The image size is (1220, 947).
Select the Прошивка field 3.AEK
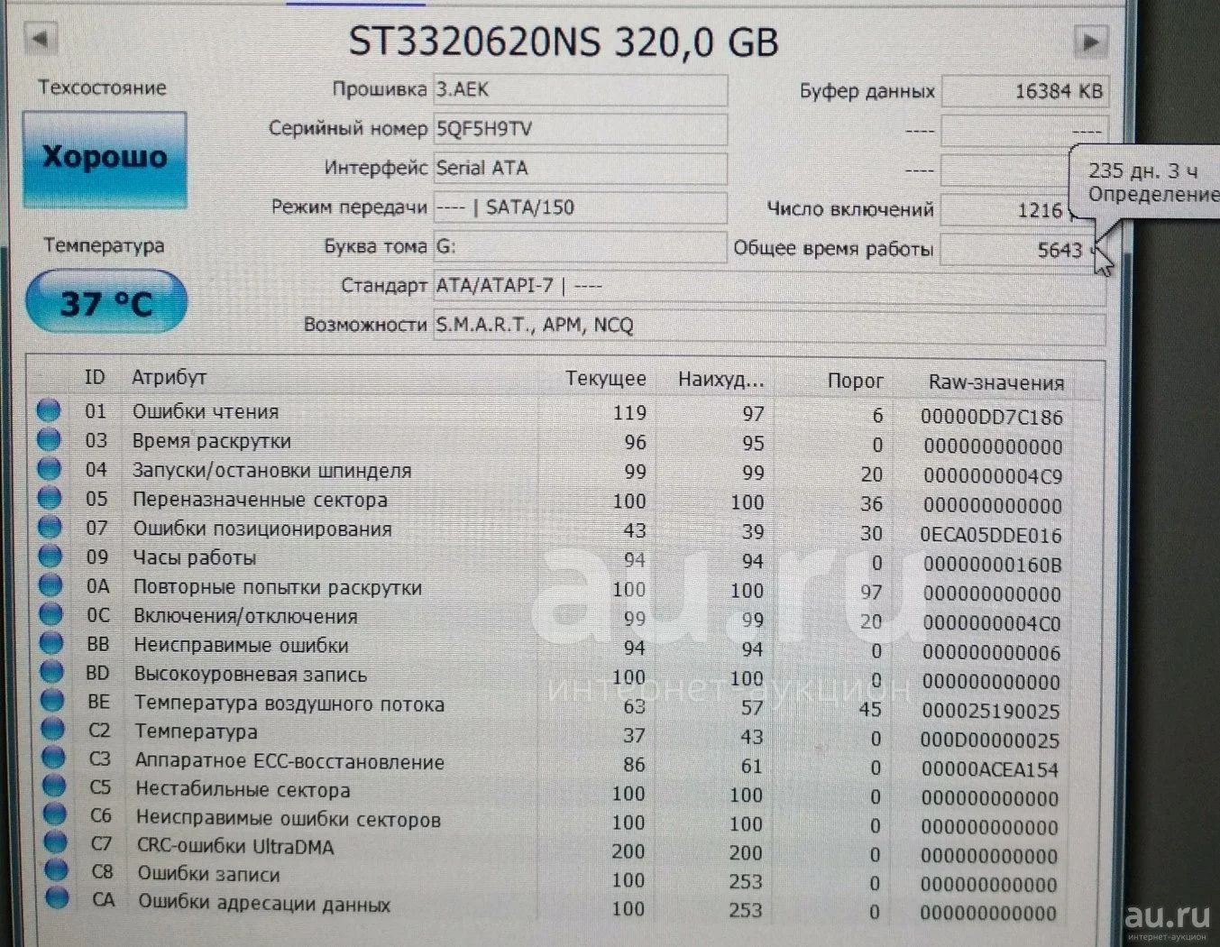(x=580, y=90)
